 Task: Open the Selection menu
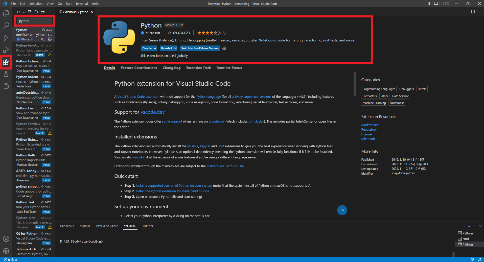(36, 4)
